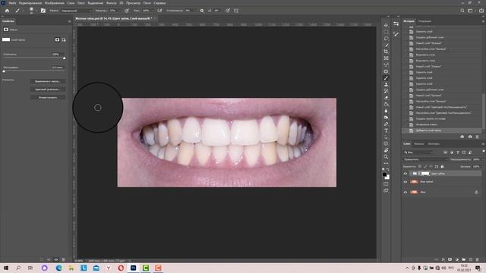
Task: Open the Фильтр menu
Action: click(x=111, y=3)
